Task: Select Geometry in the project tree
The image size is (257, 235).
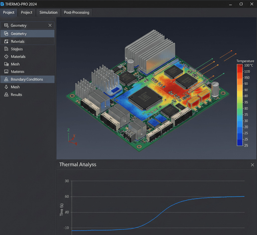Action: coord(19,33)
